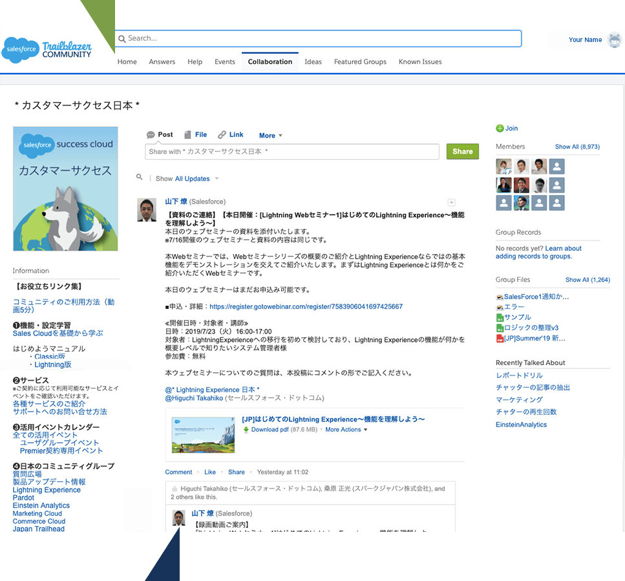Open Learn about adding records to groups link
The image size is (625, 581).
538,252
